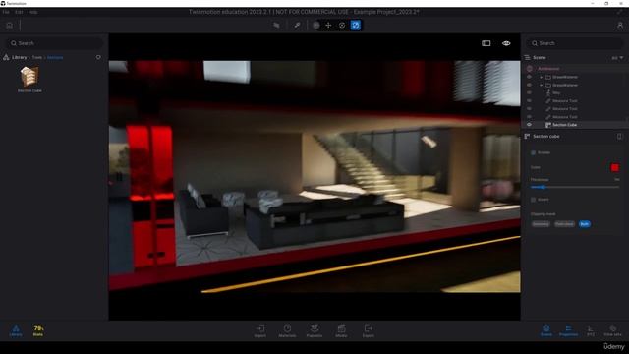Open the red Color swatch
Viewport: 629px width, 354px height.
(614, 168)
